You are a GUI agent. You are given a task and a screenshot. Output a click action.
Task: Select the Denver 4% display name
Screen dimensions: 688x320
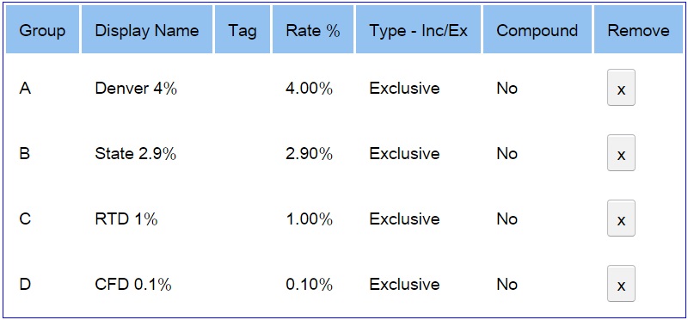[x=136, y=89]
